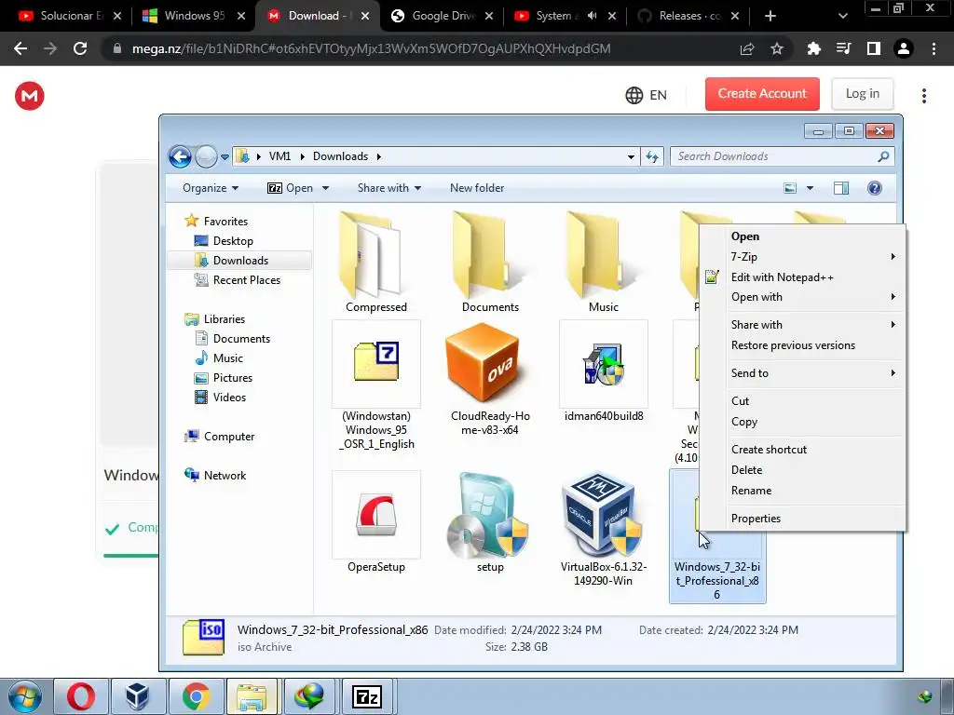Open Internet Download Manager taskbar icon

coord(309,696)
